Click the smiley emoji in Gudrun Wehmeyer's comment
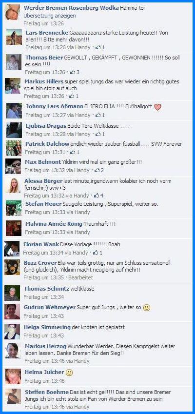The height and width of the screenshot is (414, 195). [146, 308]
